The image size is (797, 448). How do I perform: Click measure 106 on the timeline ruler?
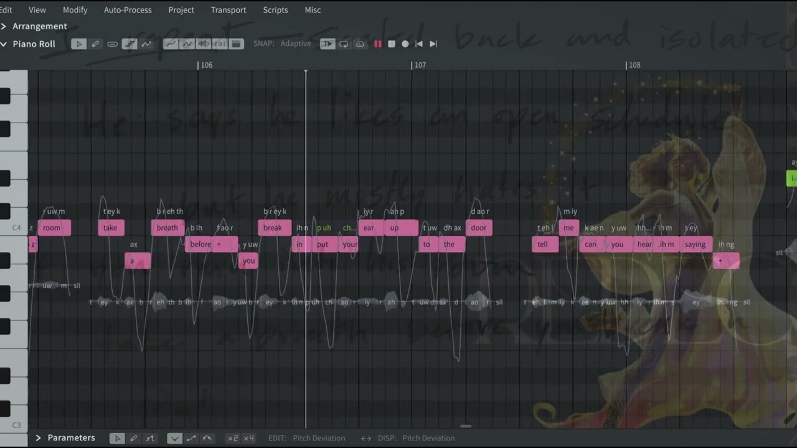point(206,65)
